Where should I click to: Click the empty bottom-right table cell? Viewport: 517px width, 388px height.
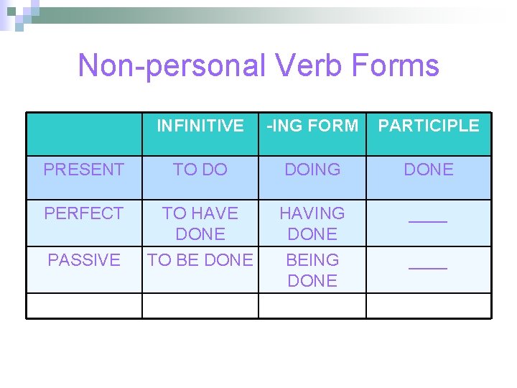tap(429, 305)
